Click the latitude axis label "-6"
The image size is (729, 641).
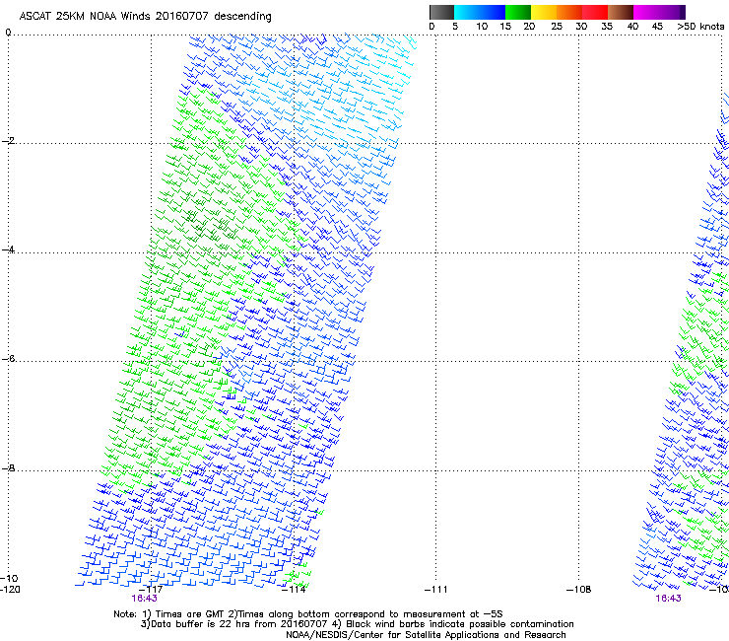point(8,358)
